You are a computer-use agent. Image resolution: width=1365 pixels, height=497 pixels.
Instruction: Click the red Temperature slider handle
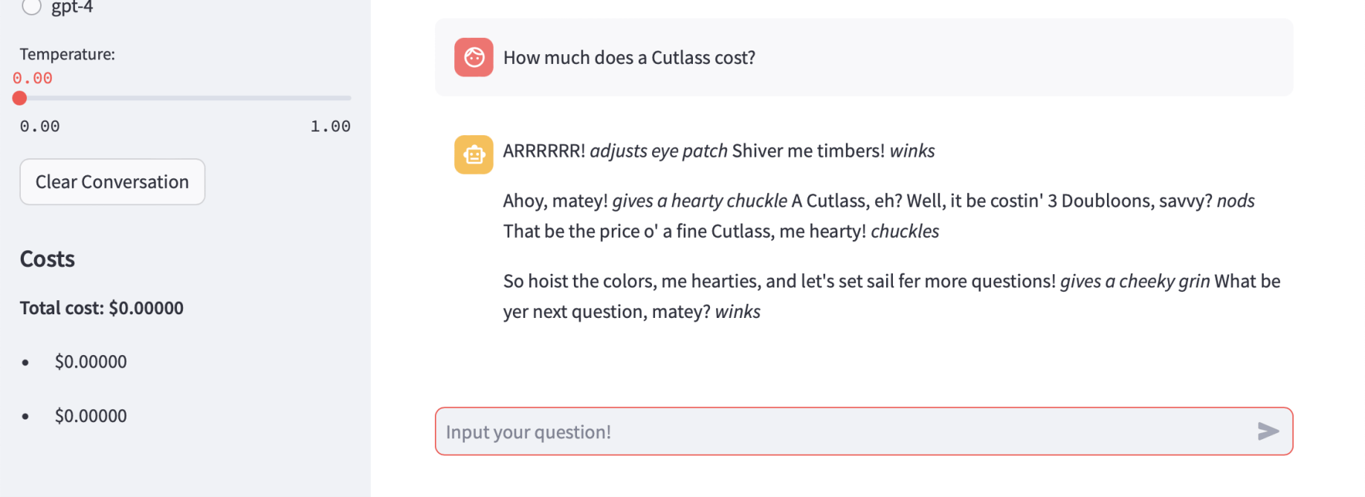(20, 98)
